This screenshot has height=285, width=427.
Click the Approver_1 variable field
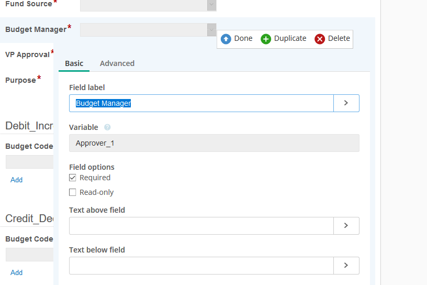tap(214, 143)
